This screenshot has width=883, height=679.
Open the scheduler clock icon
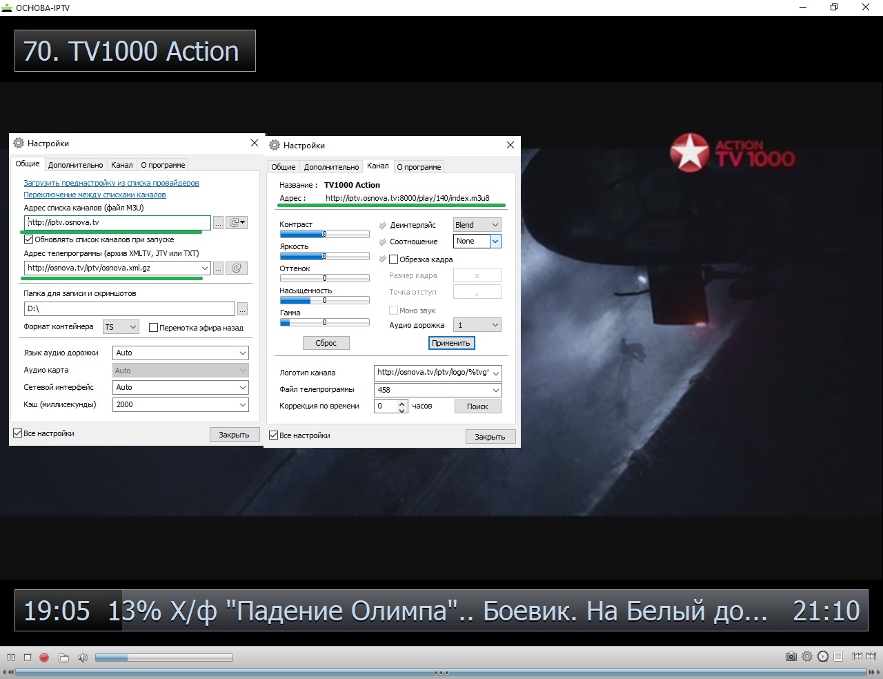822,657
